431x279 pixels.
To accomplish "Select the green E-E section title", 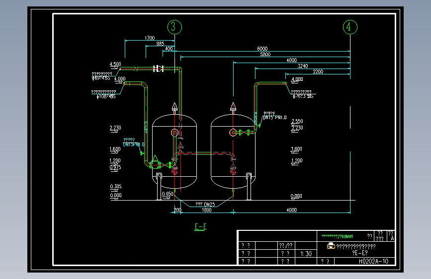I will pos(201,227).
